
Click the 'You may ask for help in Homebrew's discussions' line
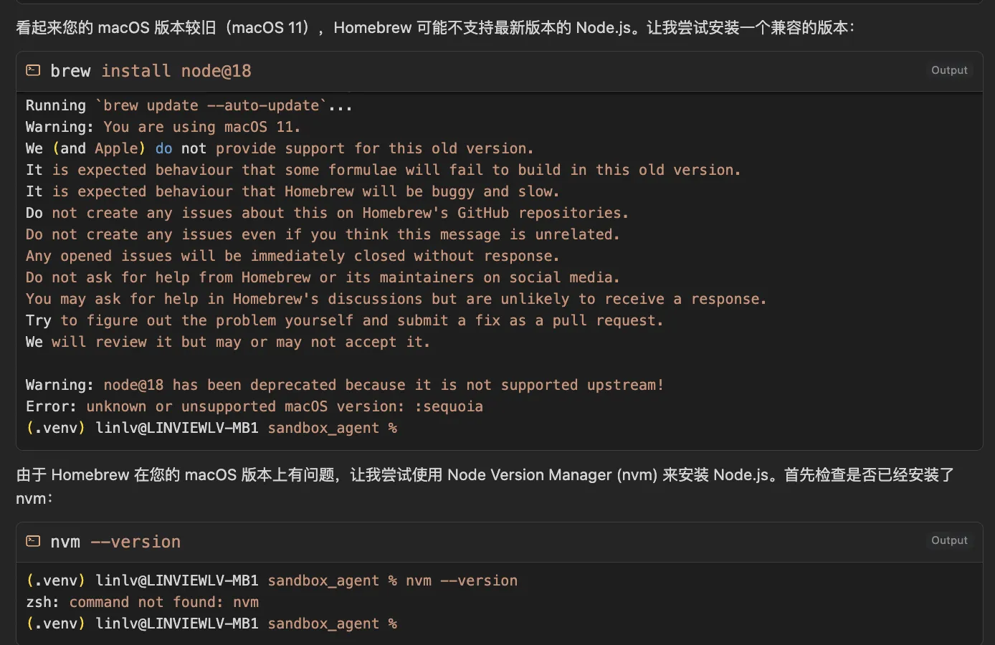[396, 299]
